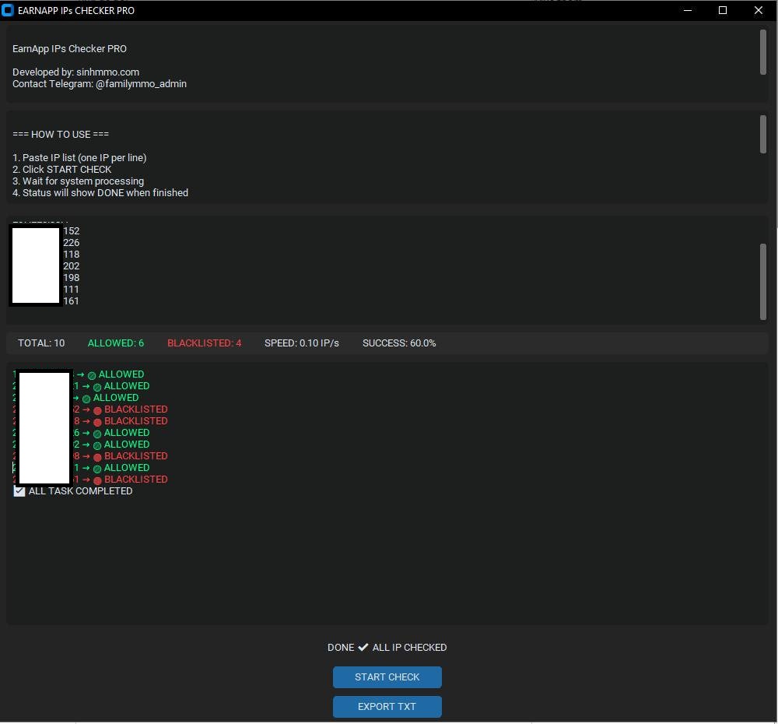The width and height of the screenshot is (778, 724).
Task: Click the green status dot of the first ALLOWED row
Action: click(x=92, y=376)
